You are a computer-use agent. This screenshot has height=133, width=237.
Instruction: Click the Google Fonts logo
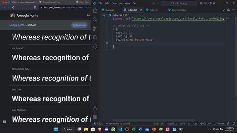[x=24, y=16]
